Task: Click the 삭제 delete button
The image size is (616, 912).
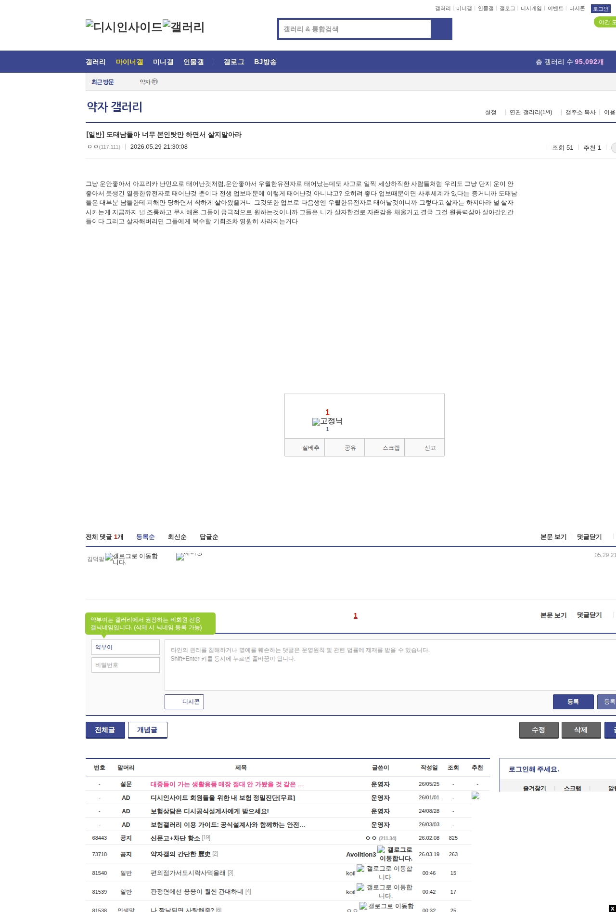Action: point(581,730)
